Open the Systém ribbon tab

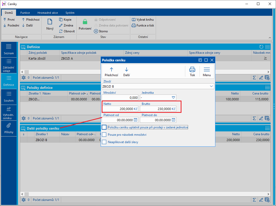pos(70,13)
